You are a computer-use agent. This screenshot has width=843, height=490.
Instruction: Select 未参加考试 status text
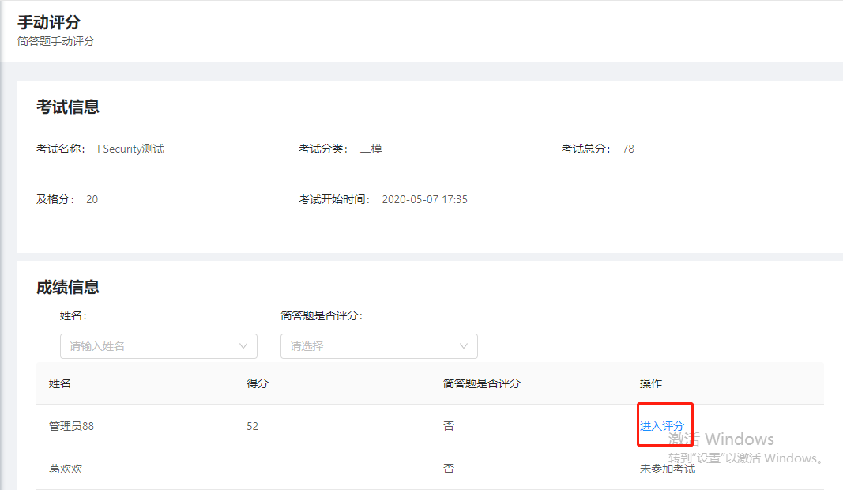[x=667, y=469]
